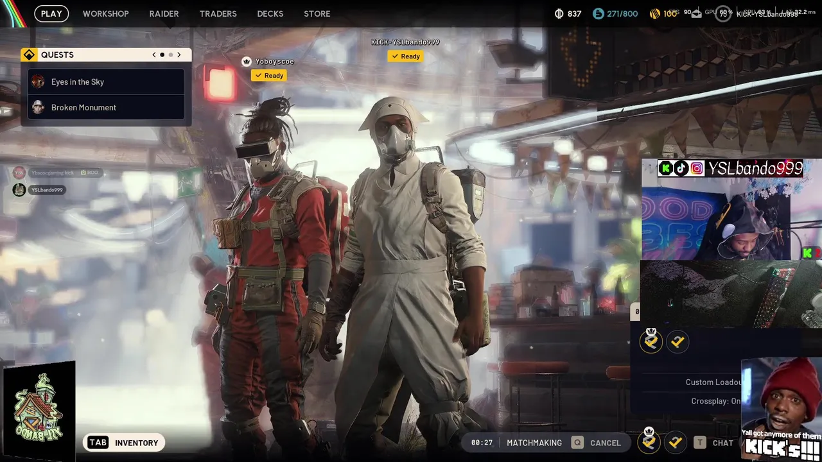Click the yellow Quests diamond icon
Image resolution: width=822 pixels, height=462 pixels.
(29, 55)
